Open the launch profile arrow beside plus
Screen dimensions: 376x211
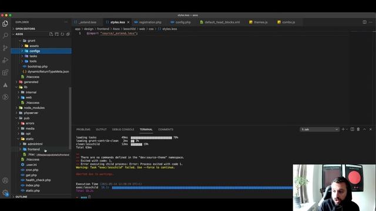pyautogui.click(x=347, y=129)
